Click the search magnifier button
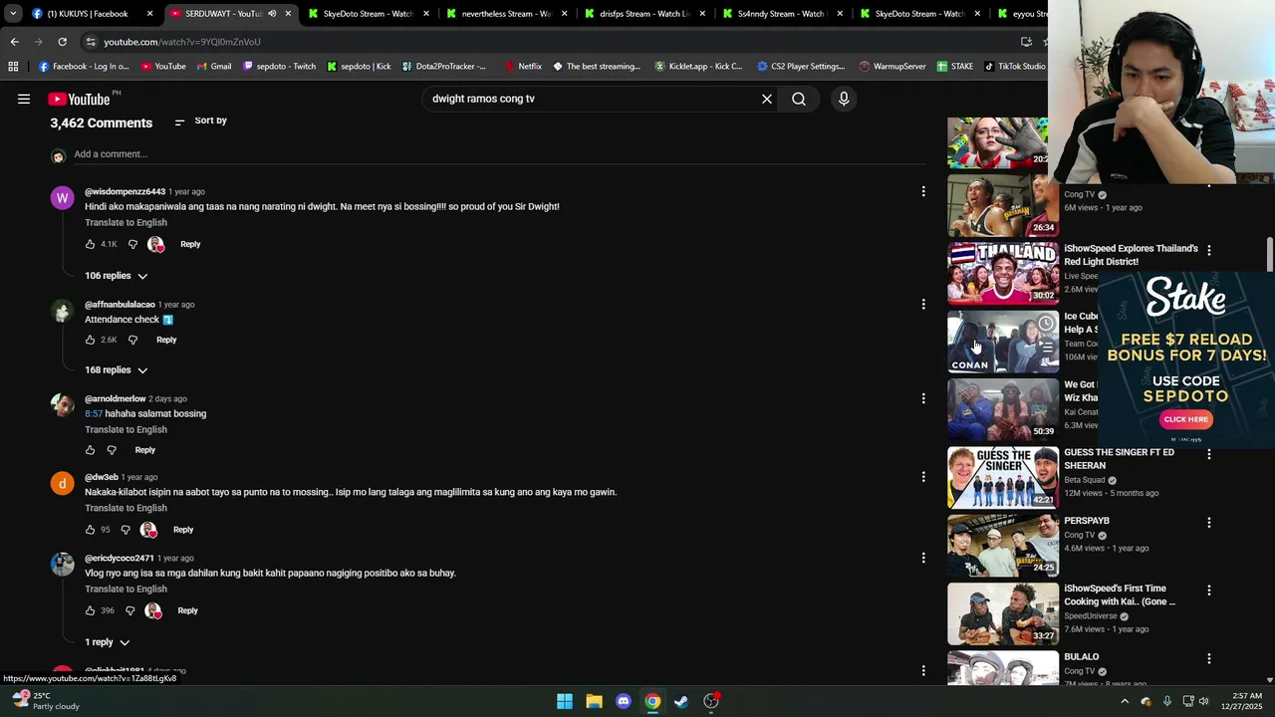The height and width of the screenshot is (717, 1275). 799,99
